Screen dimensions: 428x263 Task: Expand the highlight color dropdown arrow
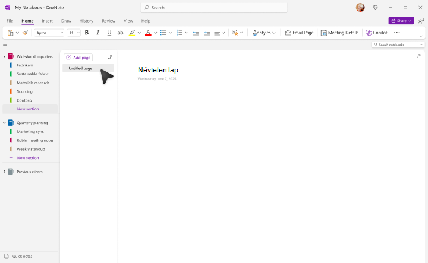(139, 33)
